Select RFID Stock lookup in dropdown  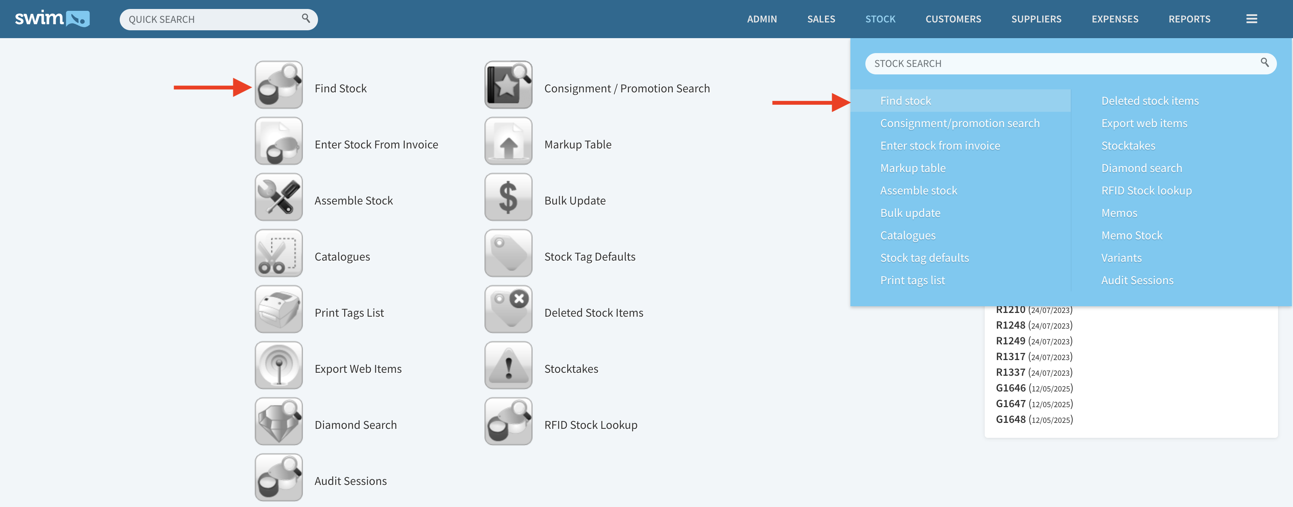[x=1146, y=191]
